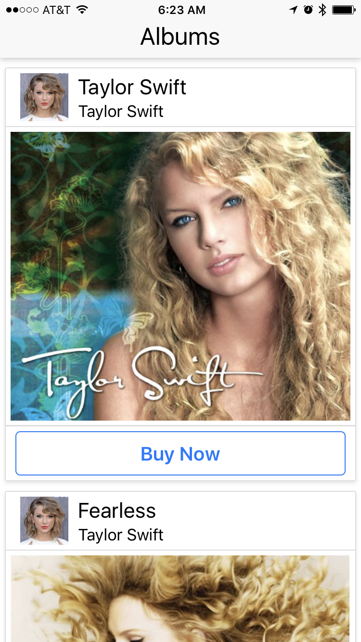Open the Taylor Swift album cover image
Image resolution: width=361 pixels, height=642 pixels.
coord(180,276)
